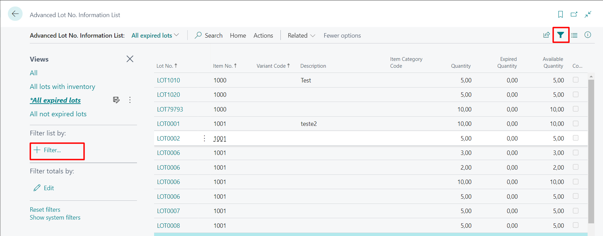The height and width of the screenshot is (236, 603).
Task: Open page in new window icon
Action: point(574,14)
